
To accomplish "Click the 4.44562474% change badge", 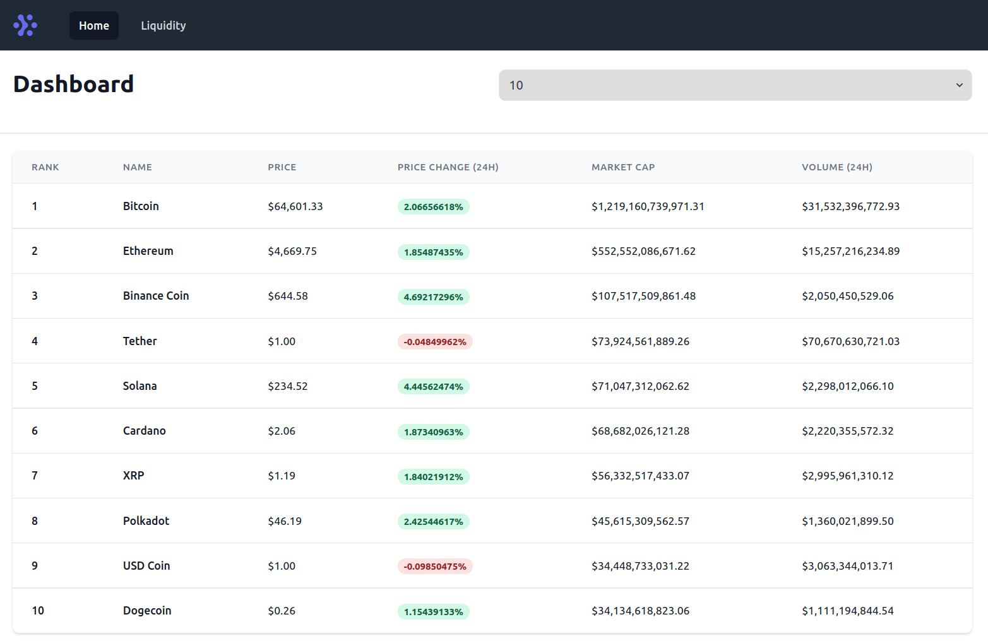I will pos(434,387).
